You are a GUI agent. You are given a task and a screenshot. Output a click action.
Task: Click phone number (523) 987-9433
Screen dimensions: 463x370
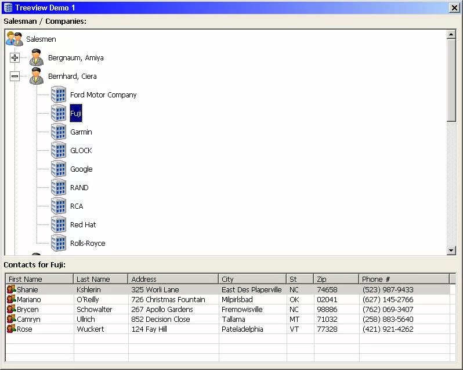[388, 289]
